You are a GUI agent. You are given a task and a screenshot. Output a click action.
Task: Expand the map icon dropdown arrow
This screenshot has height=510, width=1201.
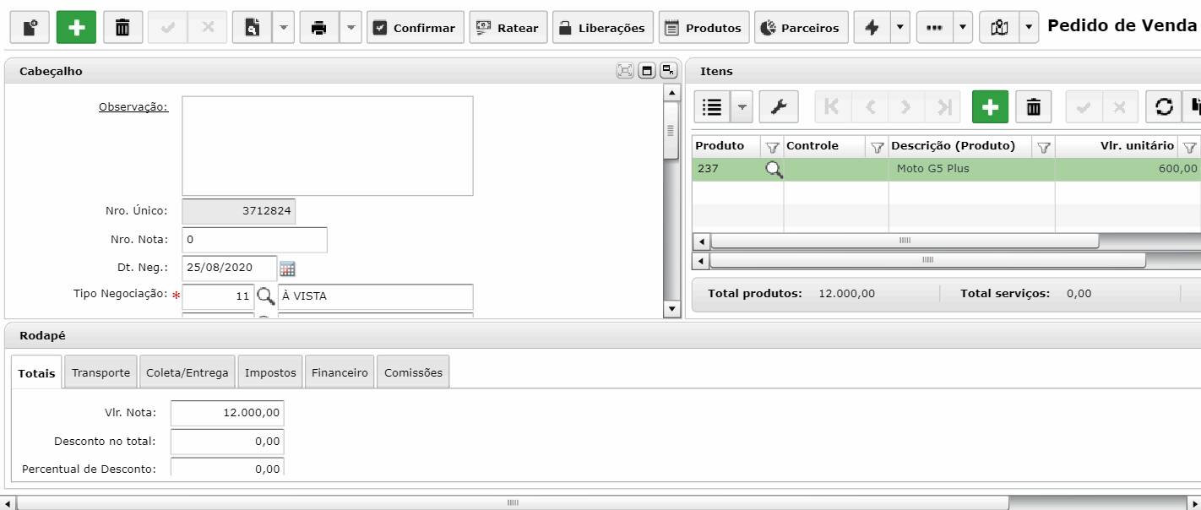point(1029,28)
